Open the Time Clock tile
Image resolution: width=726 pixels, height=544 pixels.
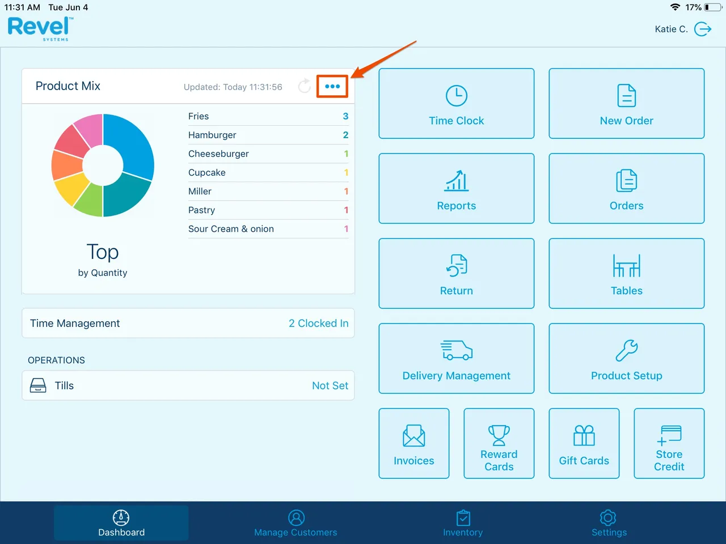457,104
